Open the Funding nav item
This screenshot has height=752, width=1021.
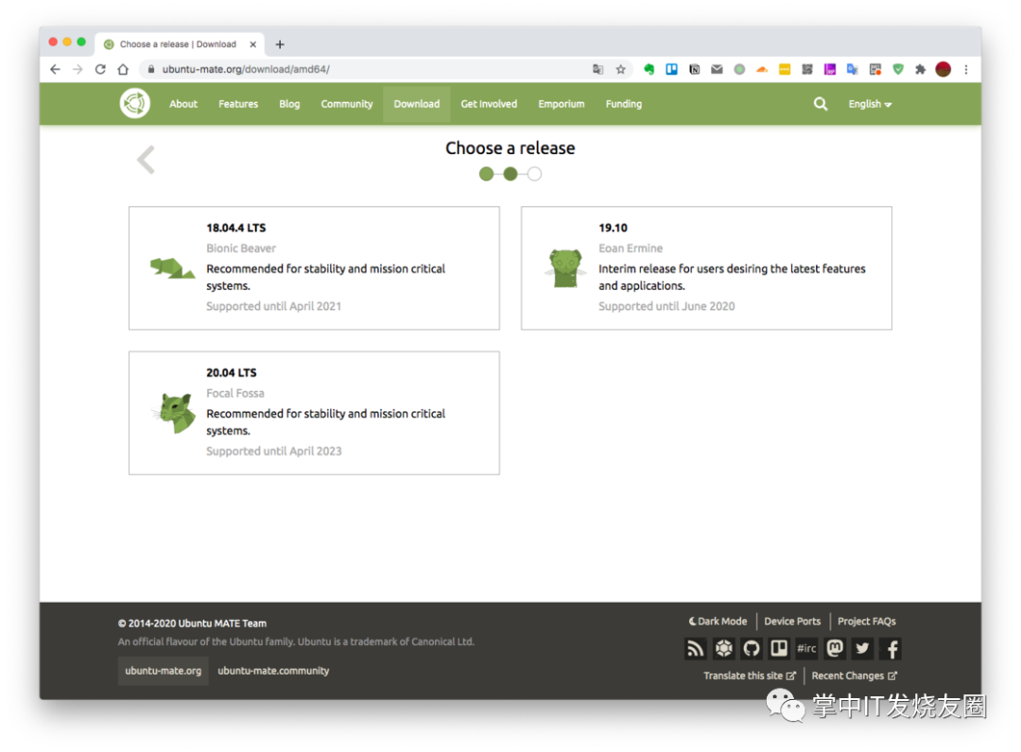point(624,104)
